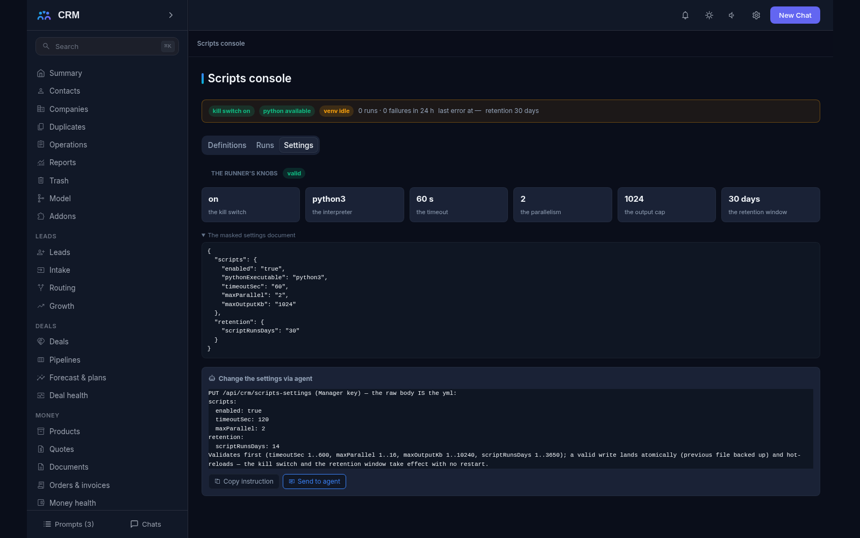Click Intake inbox icon

[x=41, y=270]
